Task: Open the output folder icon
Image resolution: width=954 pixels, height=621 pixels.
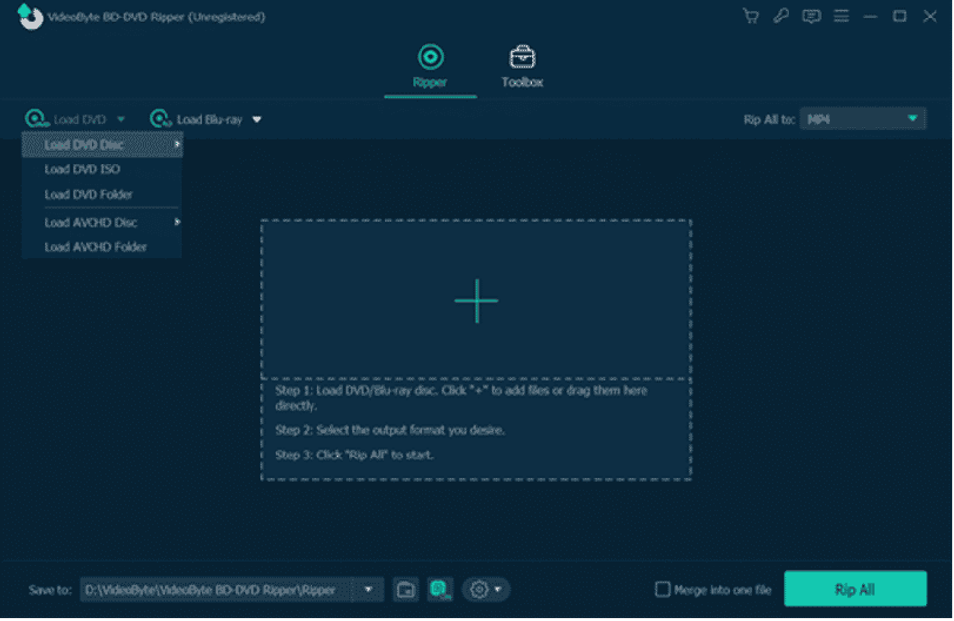Action: (406, 589)
